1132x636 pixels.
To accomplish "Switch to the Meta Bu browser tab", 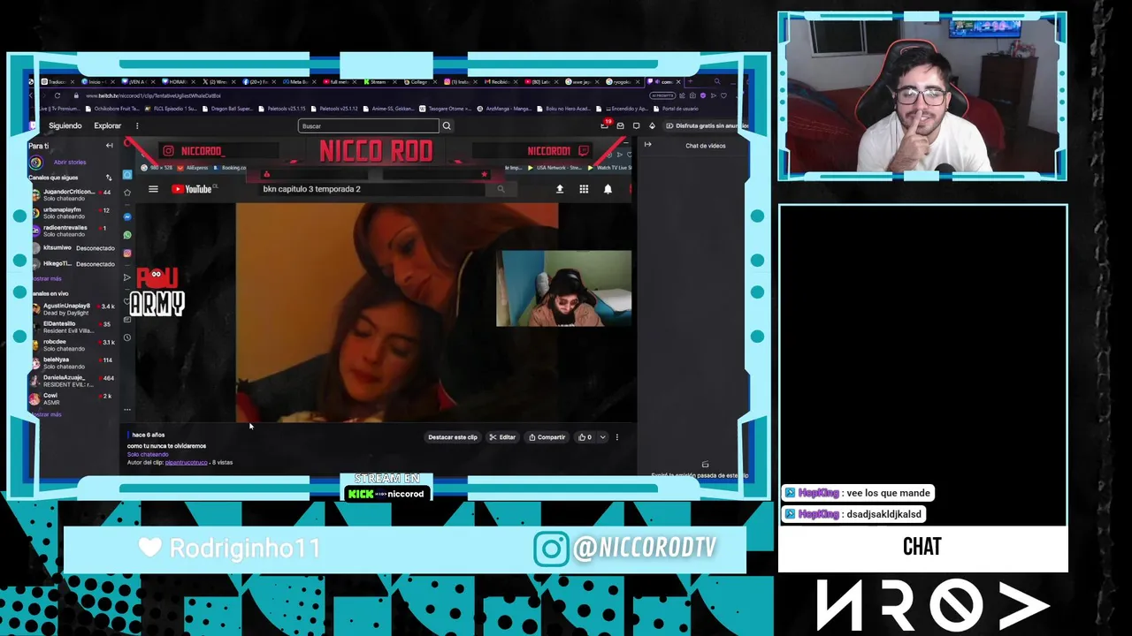I will [299, 82].
